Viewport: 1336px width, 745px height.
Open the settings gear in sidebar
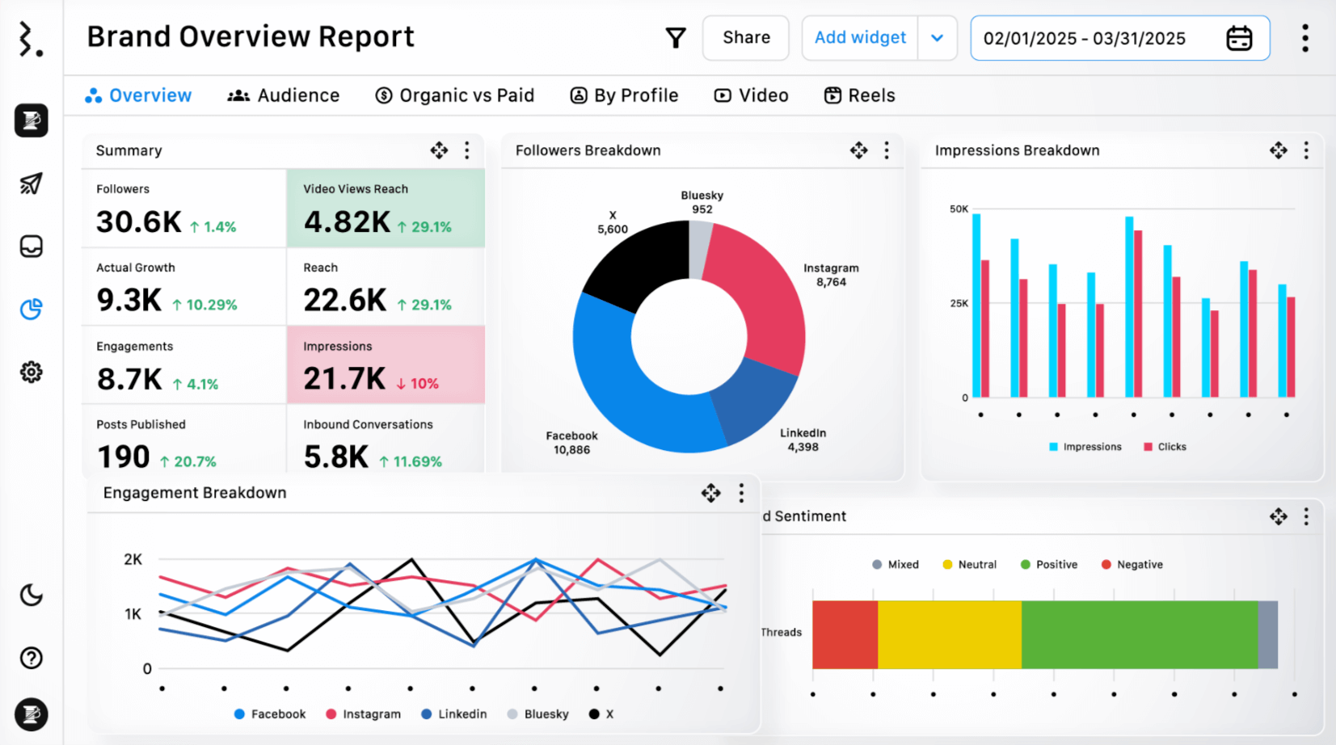click(x=32, y=372)
